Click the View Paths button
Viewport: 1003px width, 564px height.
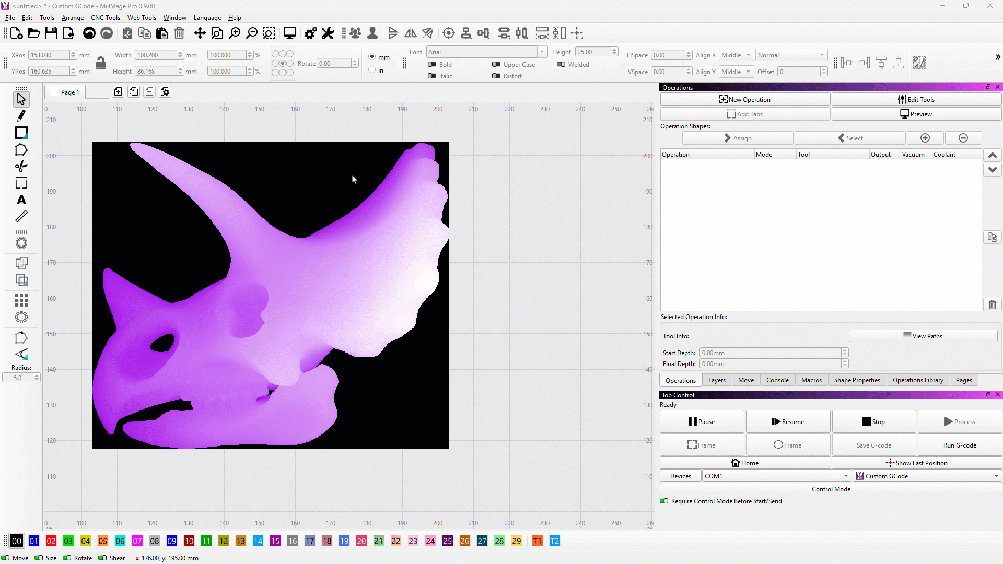pyautogui.click(x=923, y=336)
